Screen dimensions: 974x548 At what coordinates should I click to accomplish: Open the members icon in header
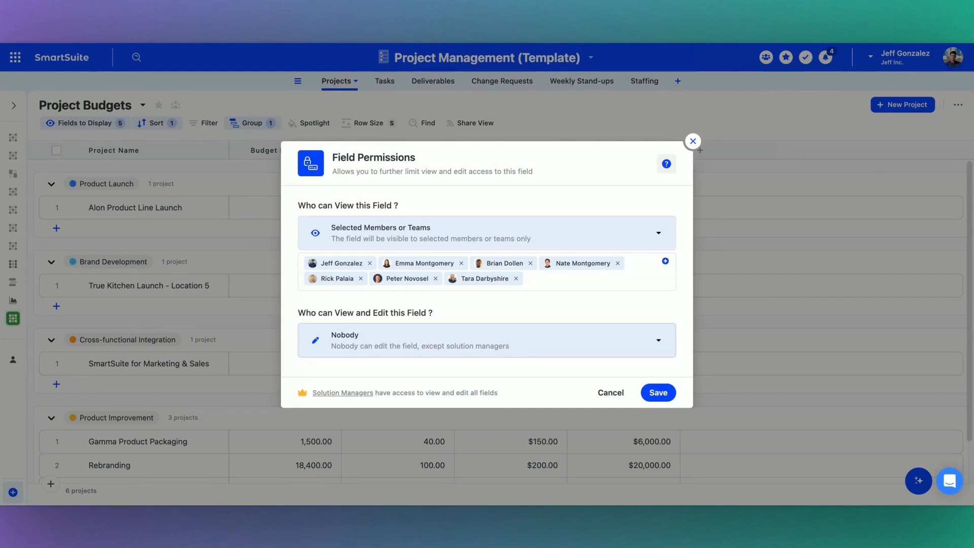[x=766, y=57]
